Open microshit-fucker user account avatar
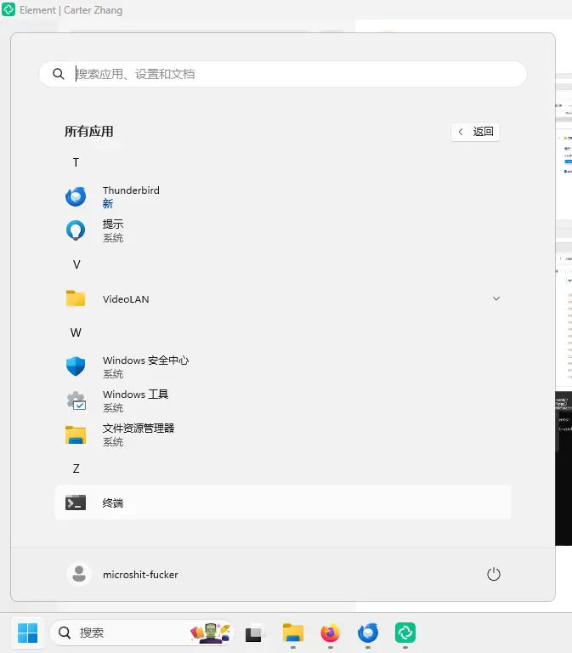Screen dimensions: 572x653 pyautogui.click(x=79, y=574)
